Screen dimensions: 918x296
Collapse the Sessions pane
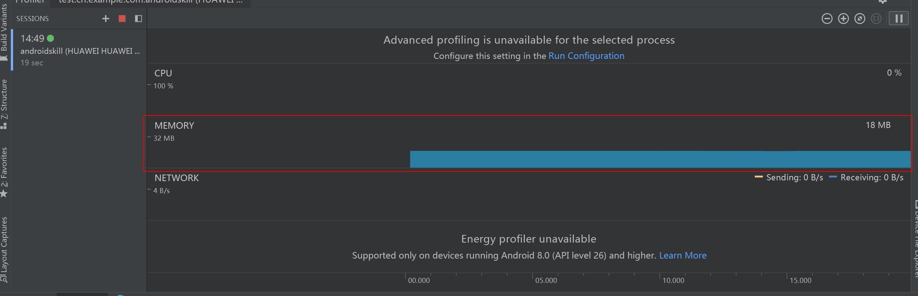tap(138, 19)
